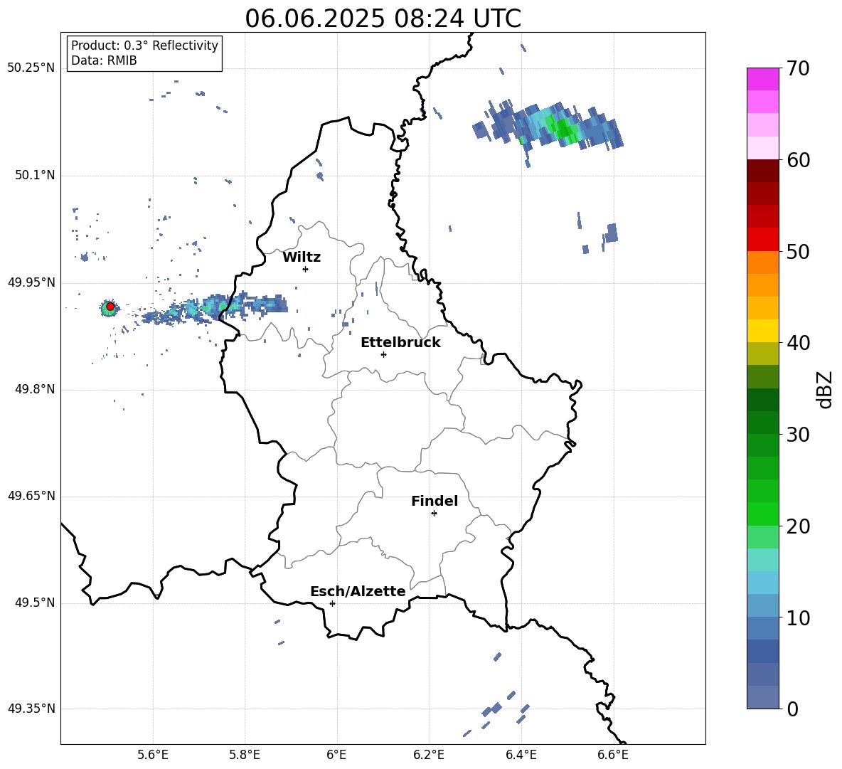Select the title text 06.06.2025 08:24 UTC

[x=383, y=18]
